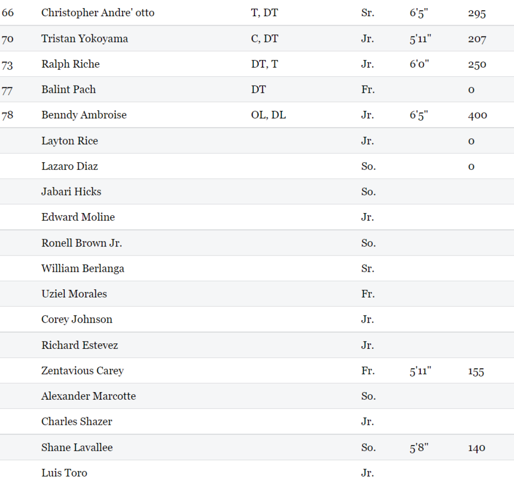Click the weight 400 cell for Benndy Ambroise
The width and height of the screenshot is (514, 484).
pyautogui.click(x=477, y=115)
